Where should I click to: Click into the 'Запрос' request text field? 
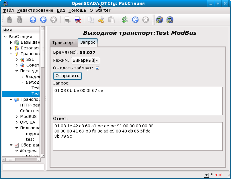pyautogui.click(x=138, y=101)
